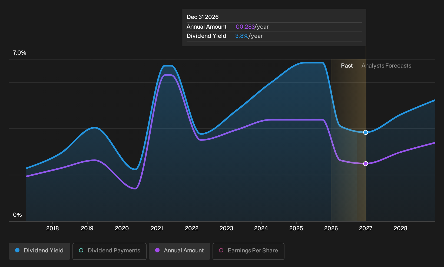Click the 2021 x-axis label

tap(157, 228)
